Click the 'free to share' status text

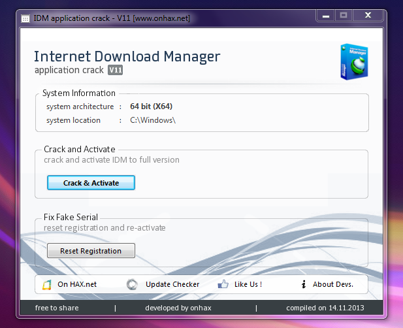pos(57,308)
